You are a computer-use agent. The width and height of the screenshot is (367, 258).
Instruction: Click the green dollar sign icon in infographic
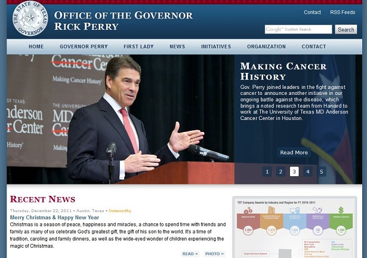tap(341, 210)
